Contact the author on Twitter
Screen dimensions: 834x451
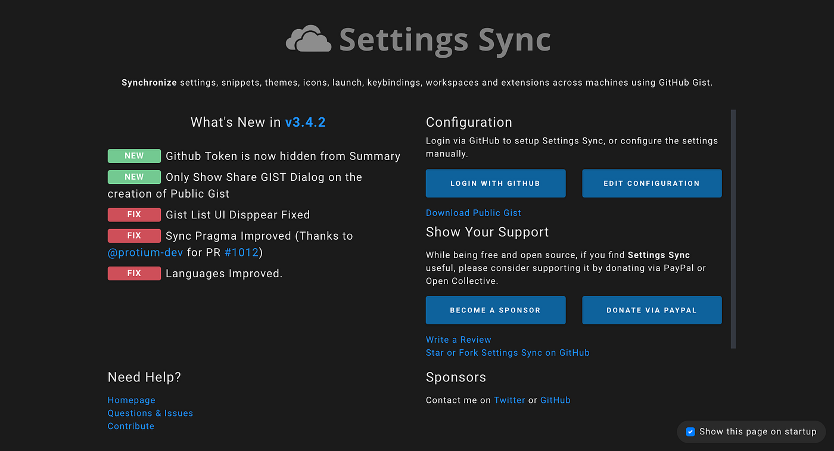(x=509, y=400)
